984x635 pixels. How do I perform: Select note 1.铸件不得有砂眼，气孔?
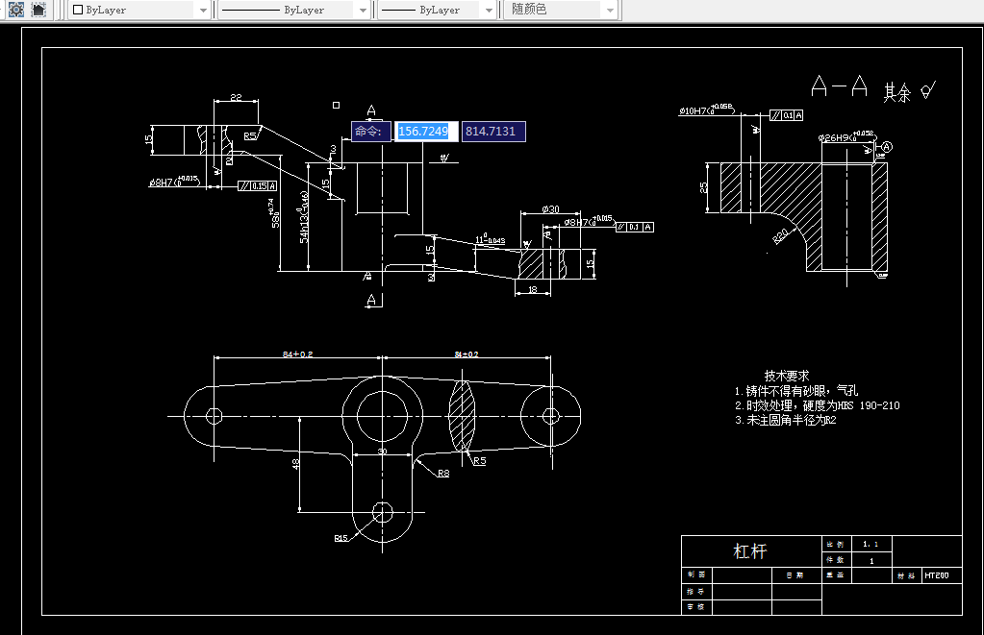coord(795,391)
